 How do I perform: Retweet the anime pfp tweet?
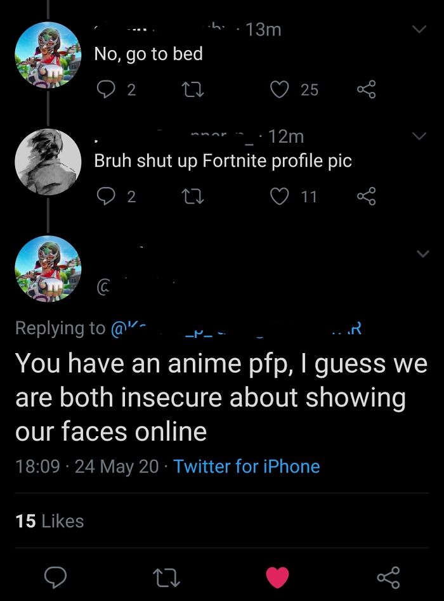tap(168, 578)
